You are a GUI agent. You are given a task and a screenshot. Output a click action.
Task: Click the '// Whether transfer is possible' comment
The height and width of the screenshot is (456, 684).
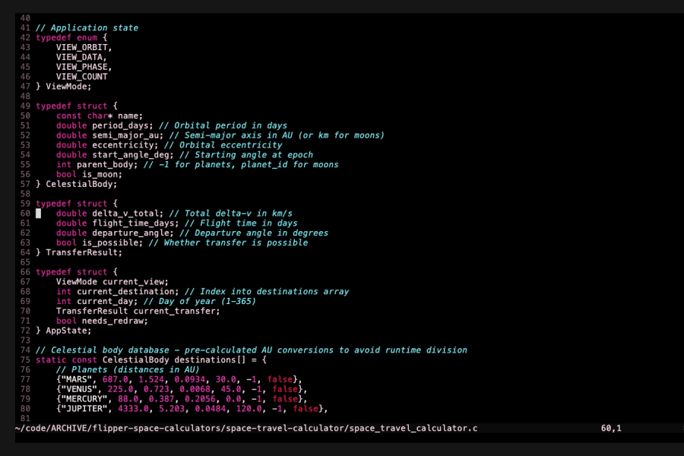pyautogui.click(x=228, y=242)
